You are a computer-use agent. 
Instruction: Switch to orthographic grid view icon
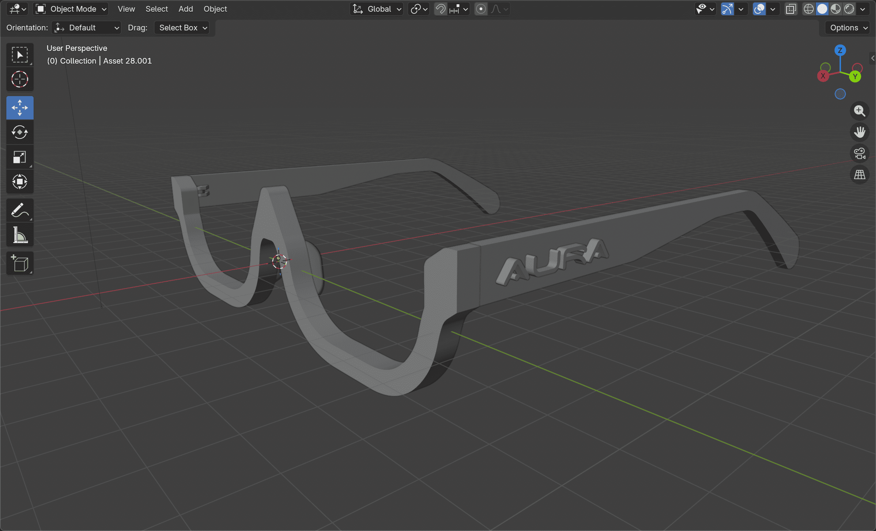click(x=859, y=175)
